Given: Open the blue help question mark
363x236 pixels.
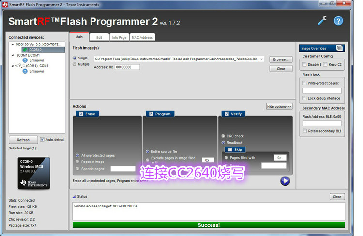Looking at the screenshot, I should coord(338,21).
